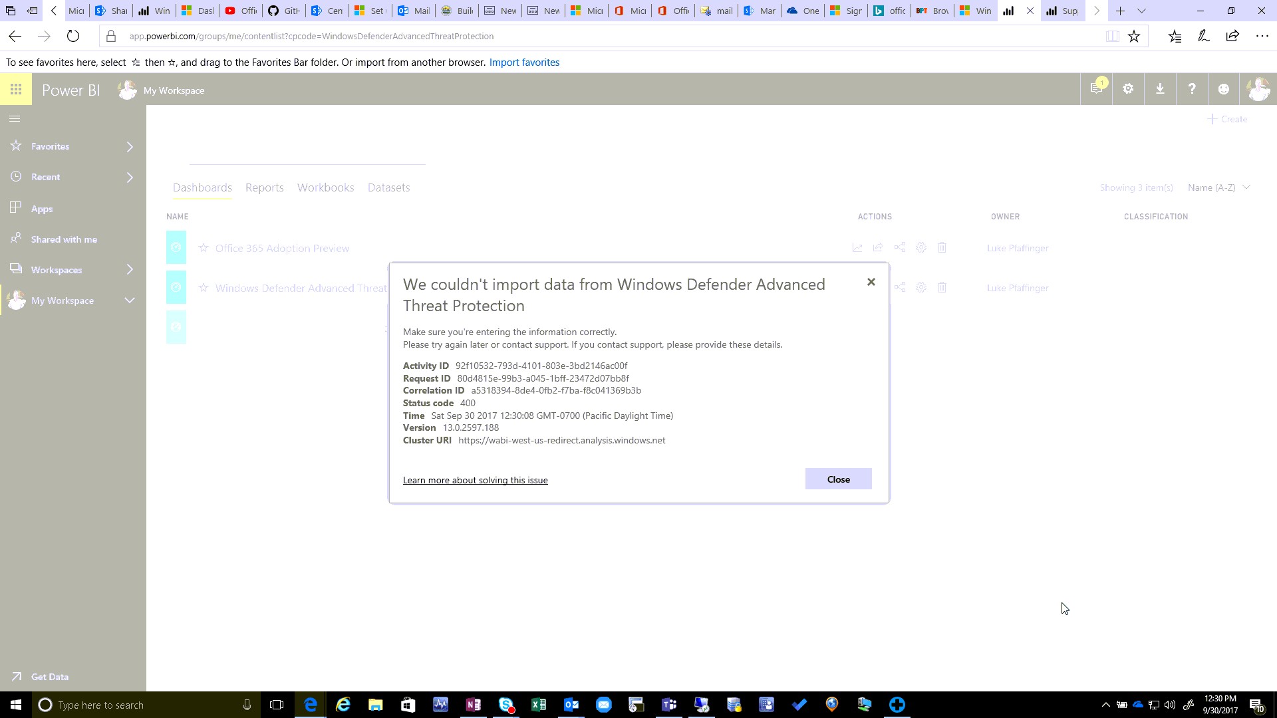Collapse the navigation pane hamburger icon

click(15, 119)
